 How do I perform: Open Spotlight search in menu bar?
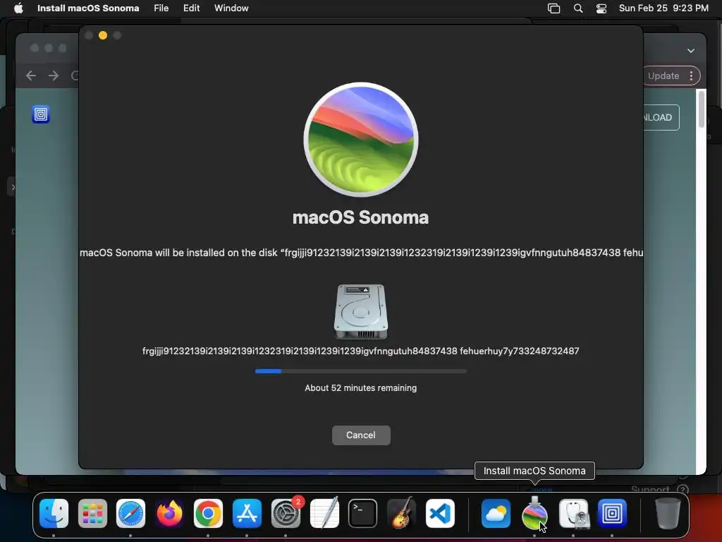click(x=578, y=8)
